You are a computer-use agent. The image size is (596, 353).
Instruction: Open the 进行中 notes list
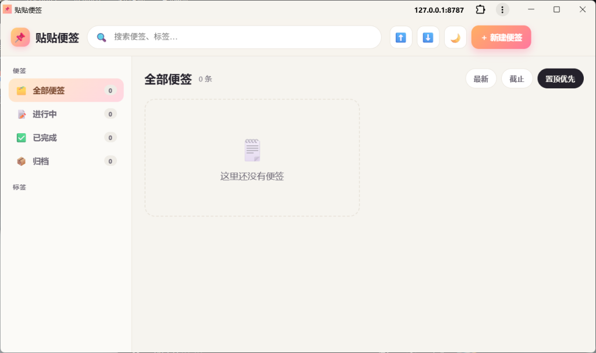pos(66,114)
